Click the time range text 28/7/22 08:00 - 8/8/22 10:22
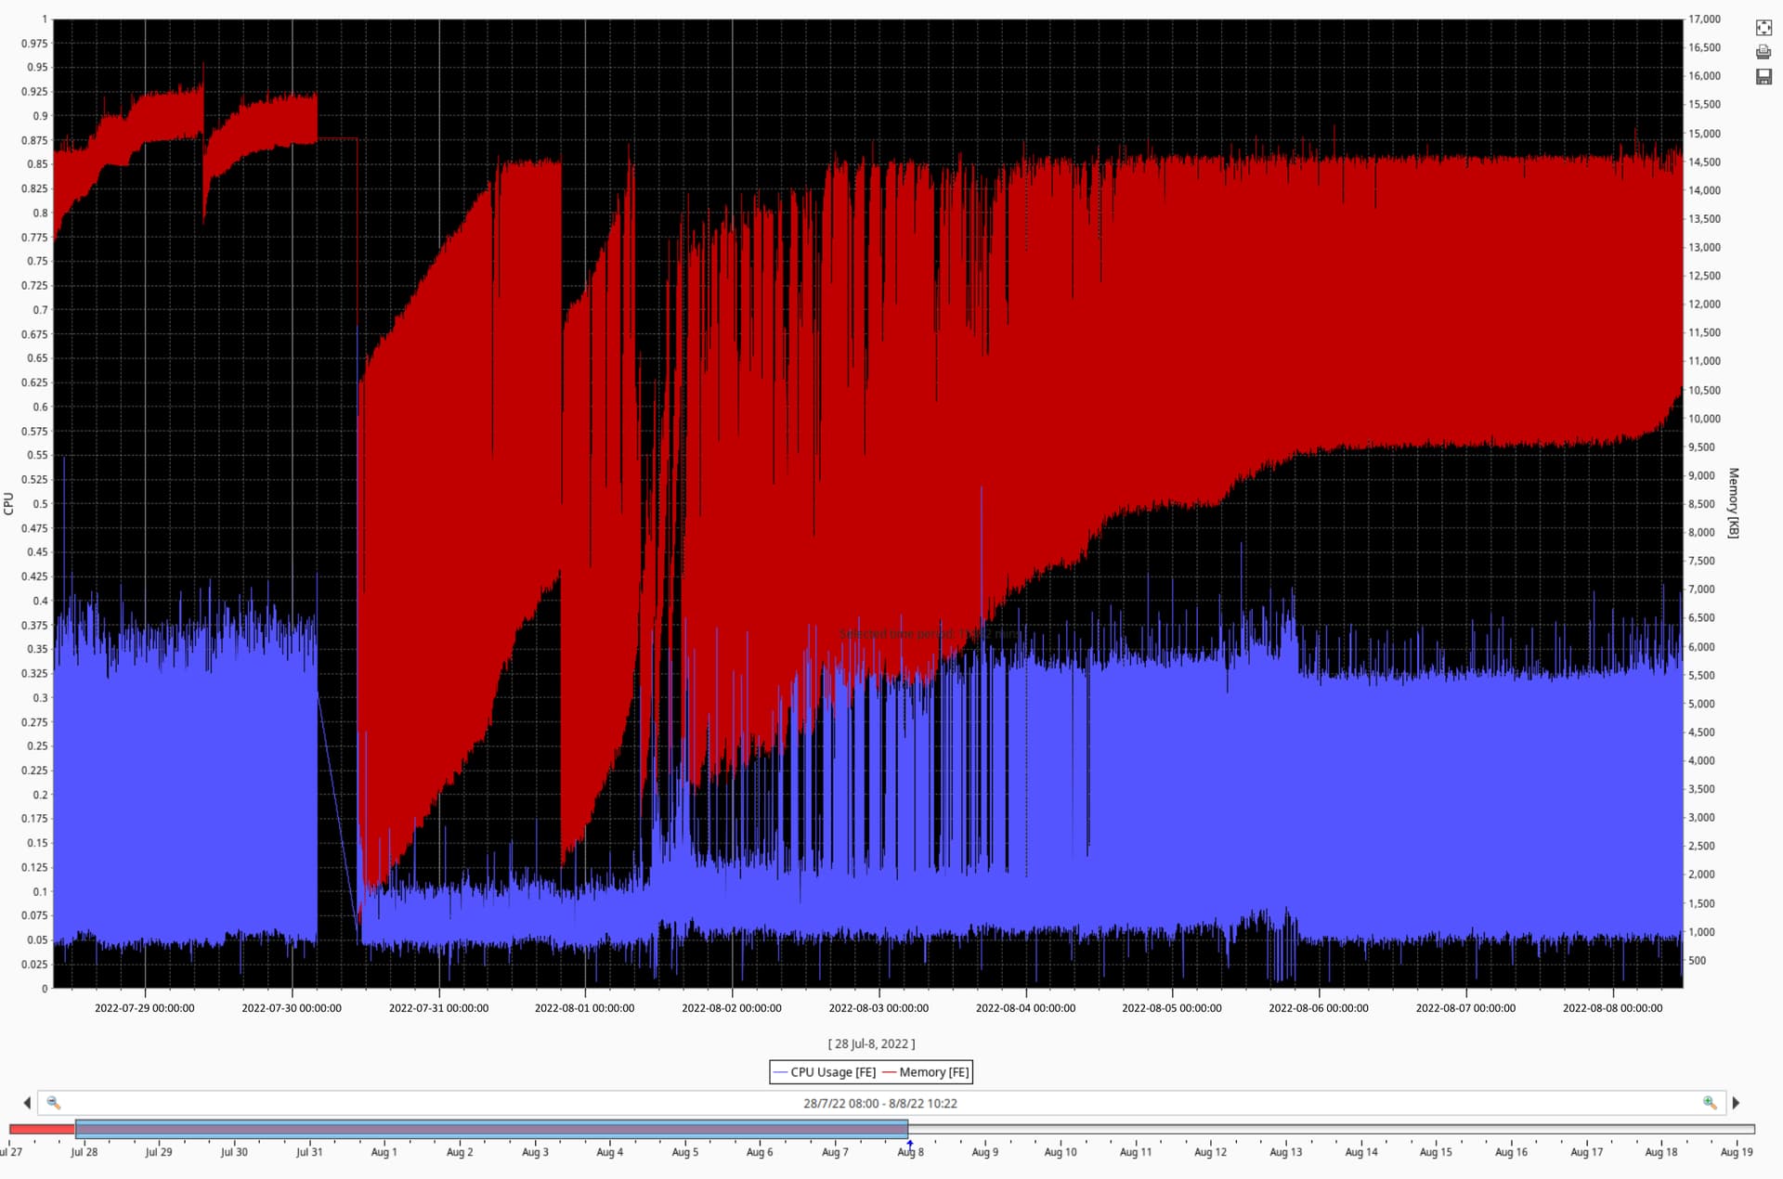 879,1103
